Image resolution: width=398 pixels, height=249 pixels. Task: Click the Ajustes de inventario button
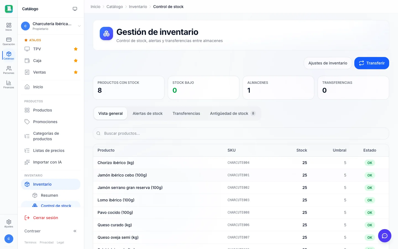pos(328,63)
